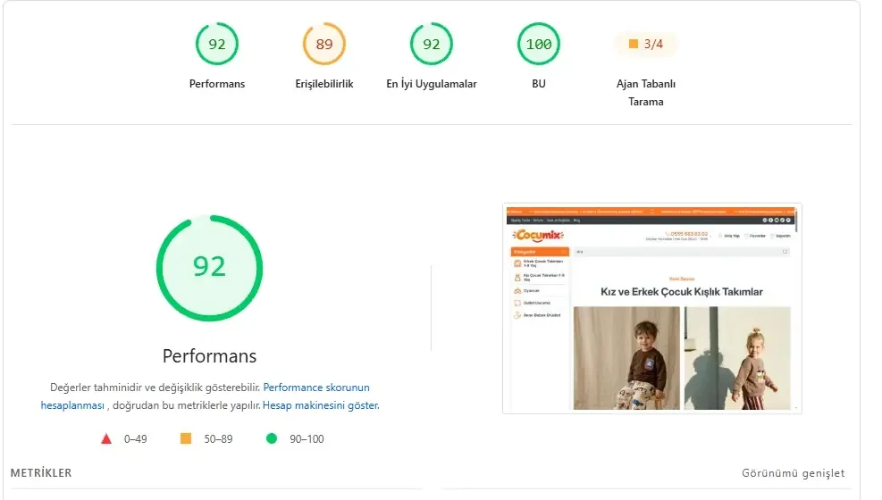
Task: Click 'Kız ve Erkek Çocuk Kışlık Takımlar' heading
Action: [682, 292]
